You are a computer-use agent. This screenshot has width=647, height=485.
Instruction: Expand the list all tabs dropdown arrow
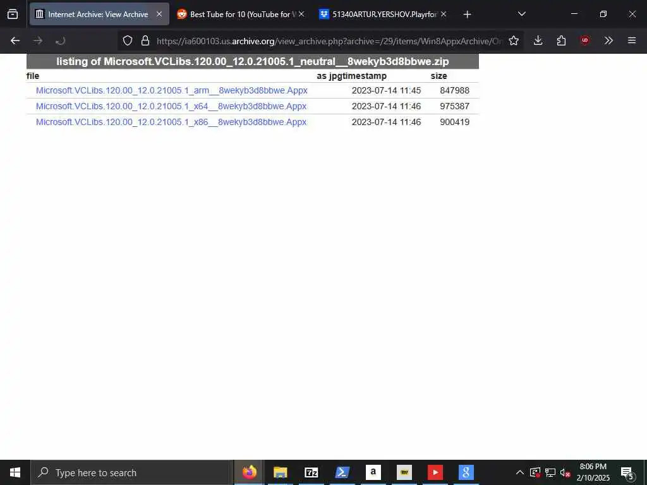pyautogui.click(x=521, y=15)
